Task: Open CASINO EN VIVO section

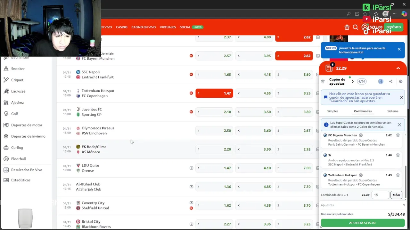Action: [x=143, y=27]
